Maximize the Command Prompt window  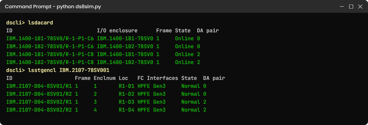351,6
